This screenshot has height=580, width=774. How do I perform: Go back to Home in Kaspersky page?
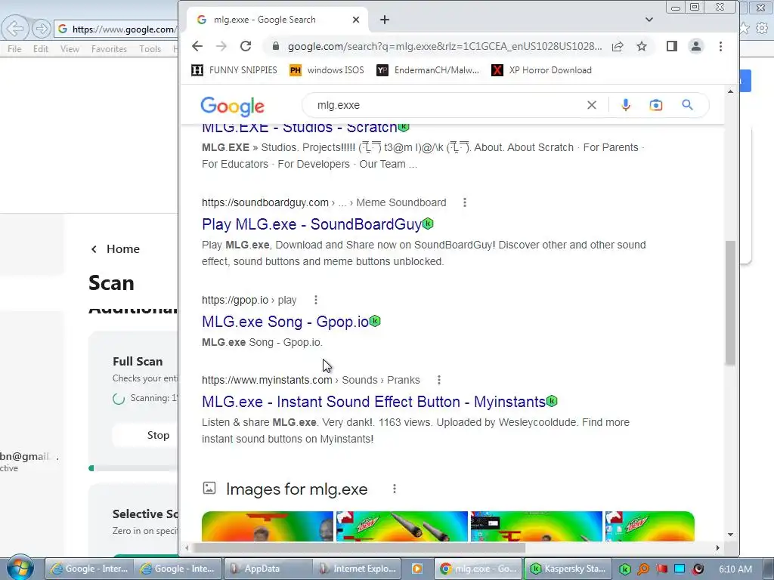(116, 249)
